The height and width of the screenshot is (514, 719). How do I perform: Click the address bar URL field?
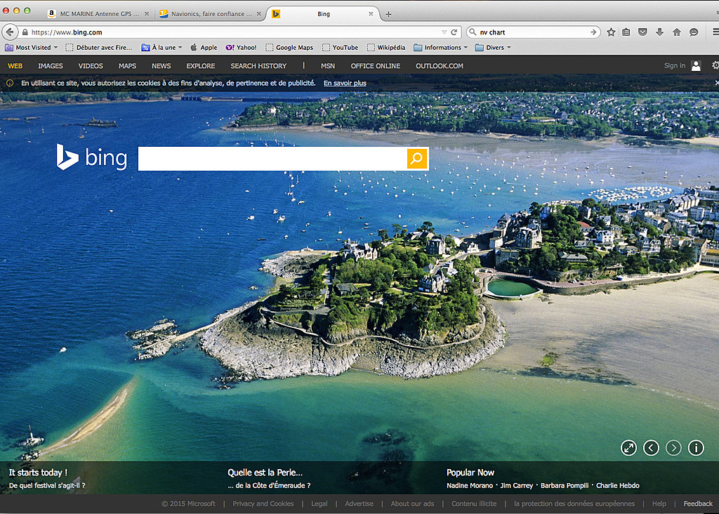(233, 32)
